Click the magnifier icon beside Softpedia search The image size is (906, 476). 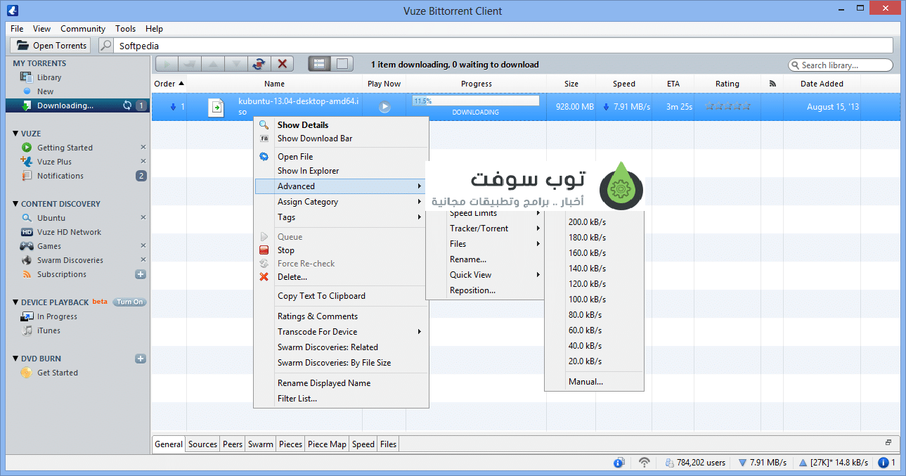click(106, 46)
